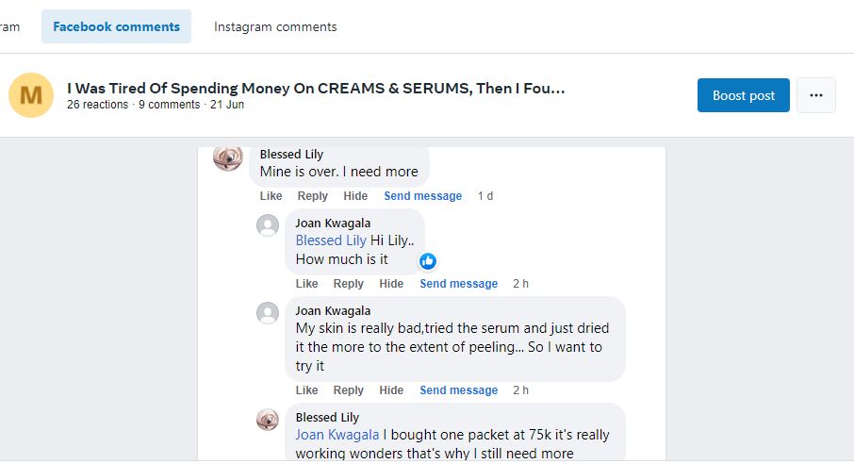Screen dimensions: 854x464
Task: Send message to Blessed Lily's top comment
Action: coord(422,196)
